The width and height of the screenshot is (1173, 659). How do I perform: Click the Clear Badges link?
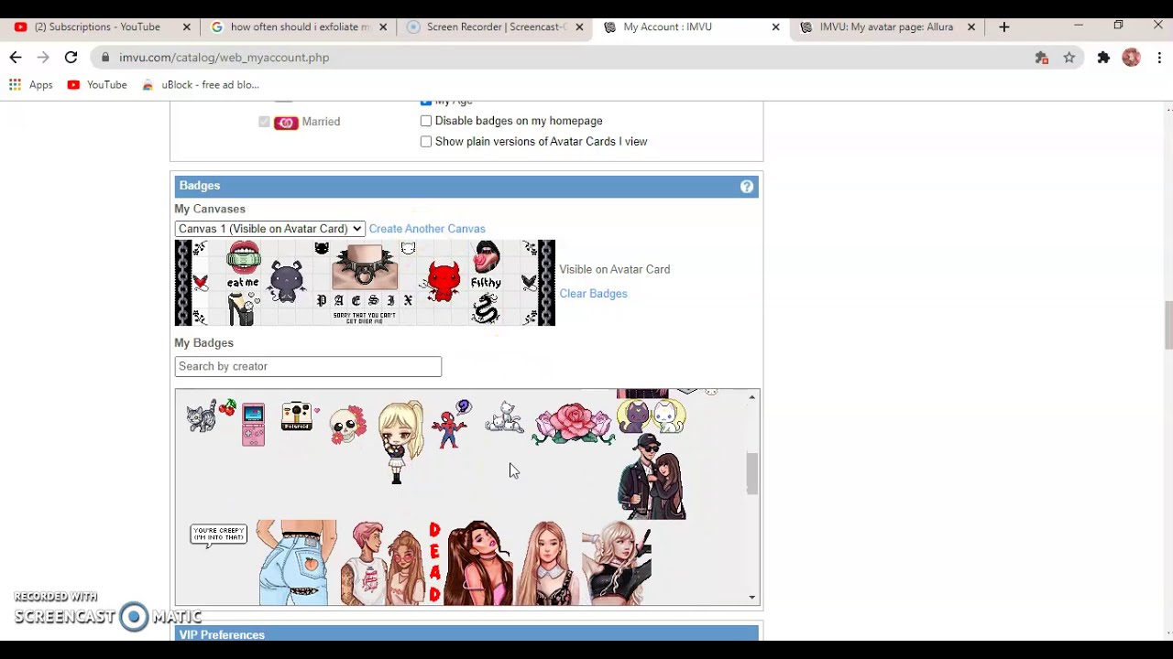[x=593, y=294]
